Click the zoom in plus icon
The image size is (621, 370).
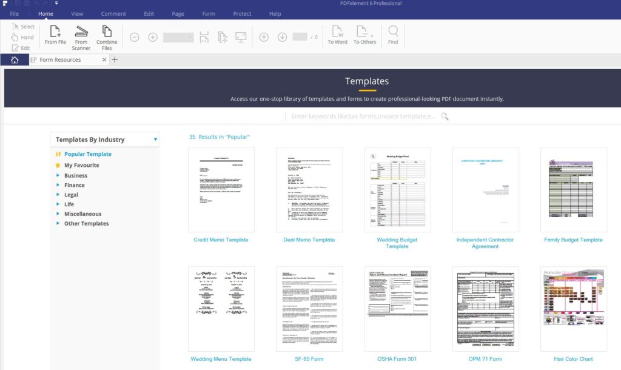click(x=152, y=37)
